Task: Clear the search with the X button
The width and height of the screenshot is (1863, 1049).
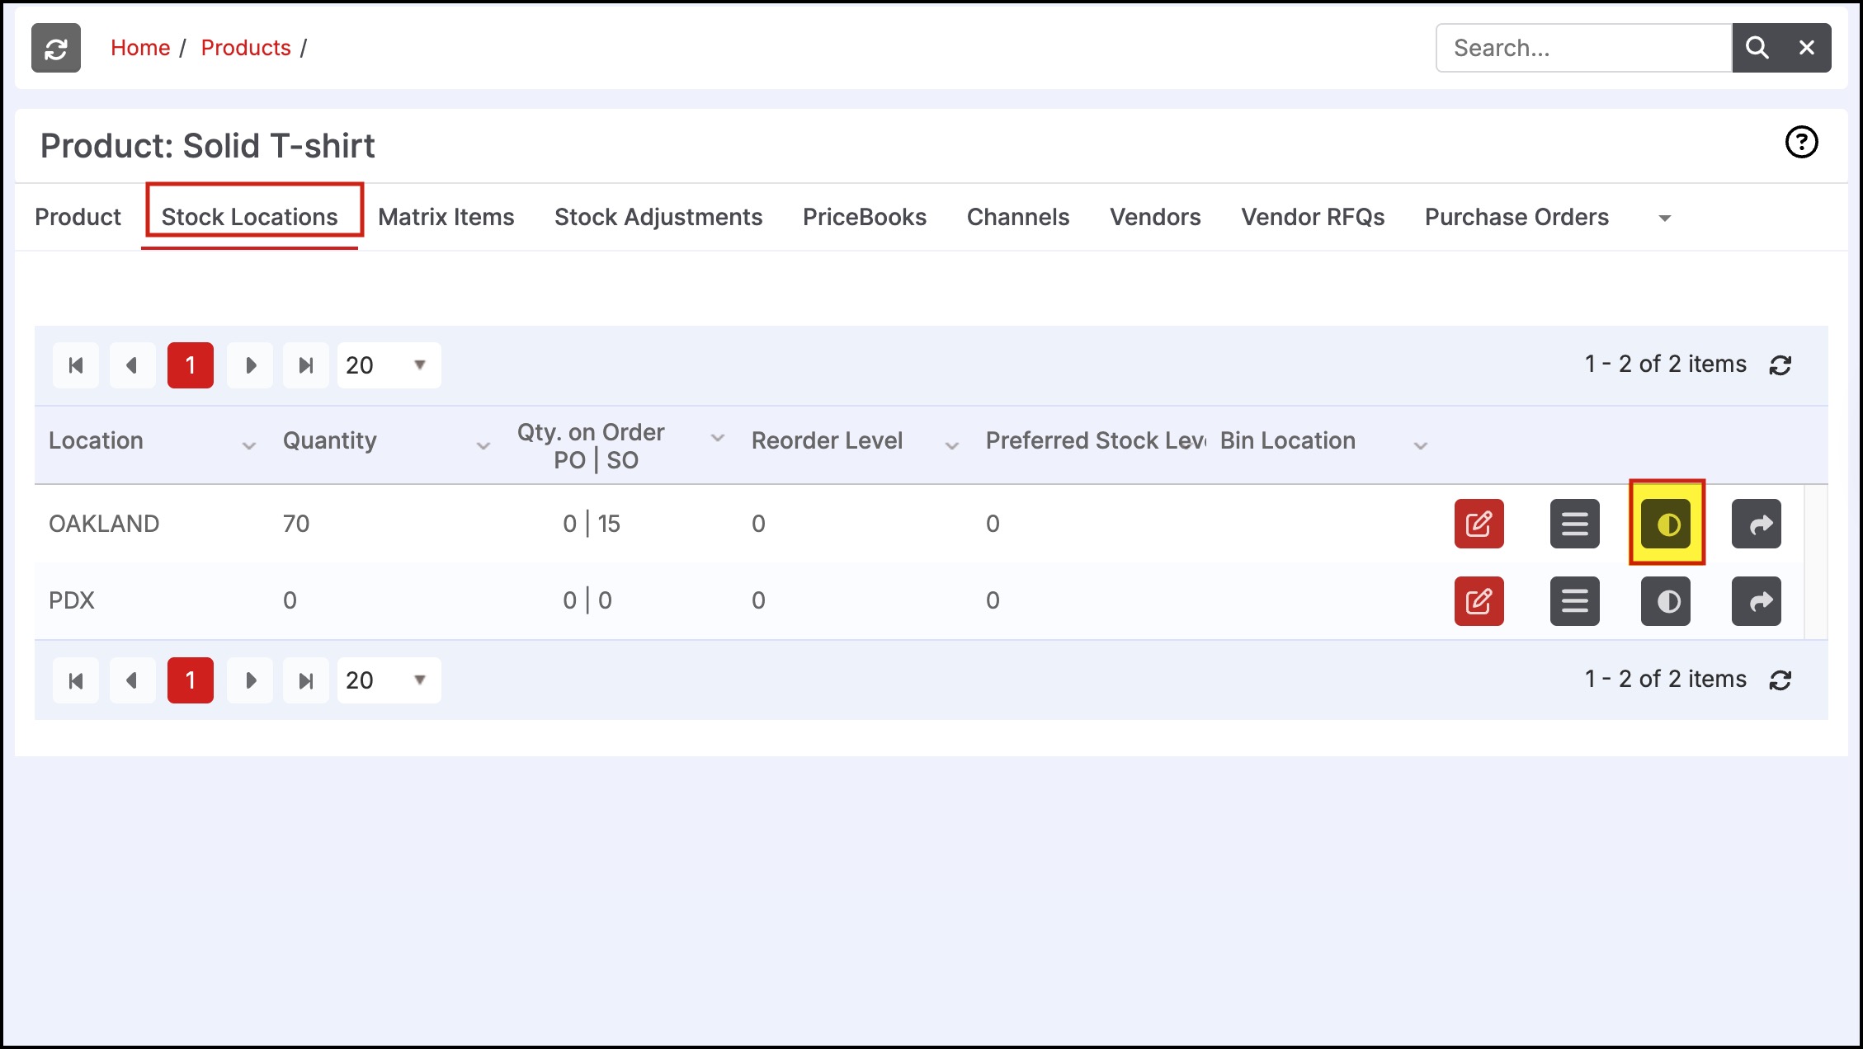Action: (x=1807, y=48)
